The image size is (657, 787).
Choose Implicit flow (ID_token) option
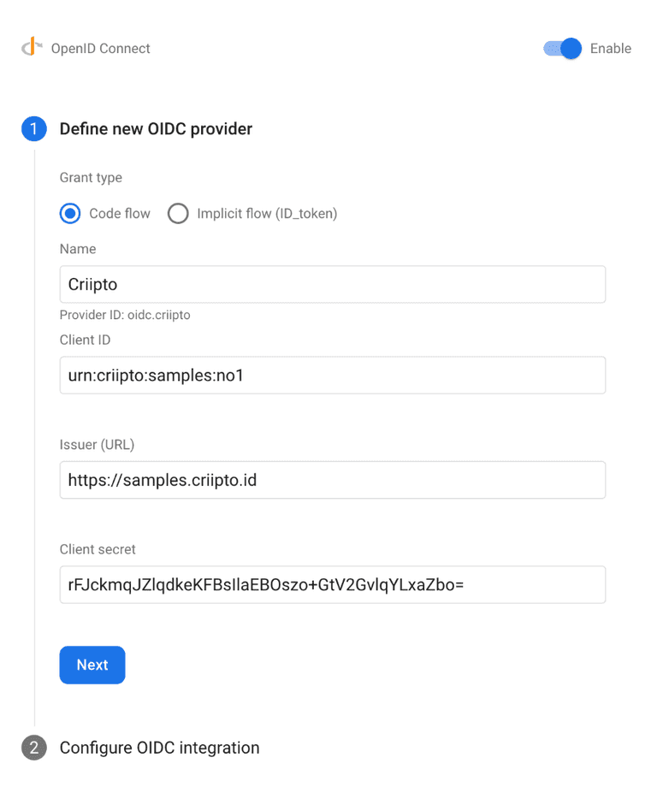pos(178,213)
